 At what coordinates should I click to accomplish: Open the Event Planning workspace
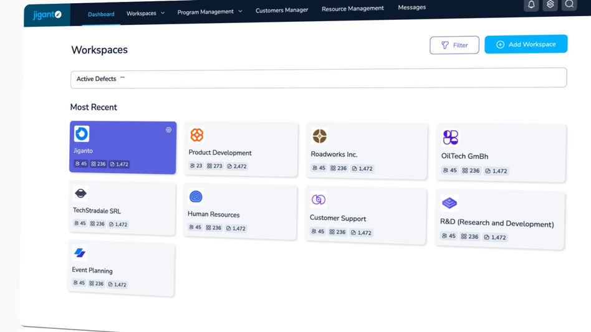coord(122,269)
